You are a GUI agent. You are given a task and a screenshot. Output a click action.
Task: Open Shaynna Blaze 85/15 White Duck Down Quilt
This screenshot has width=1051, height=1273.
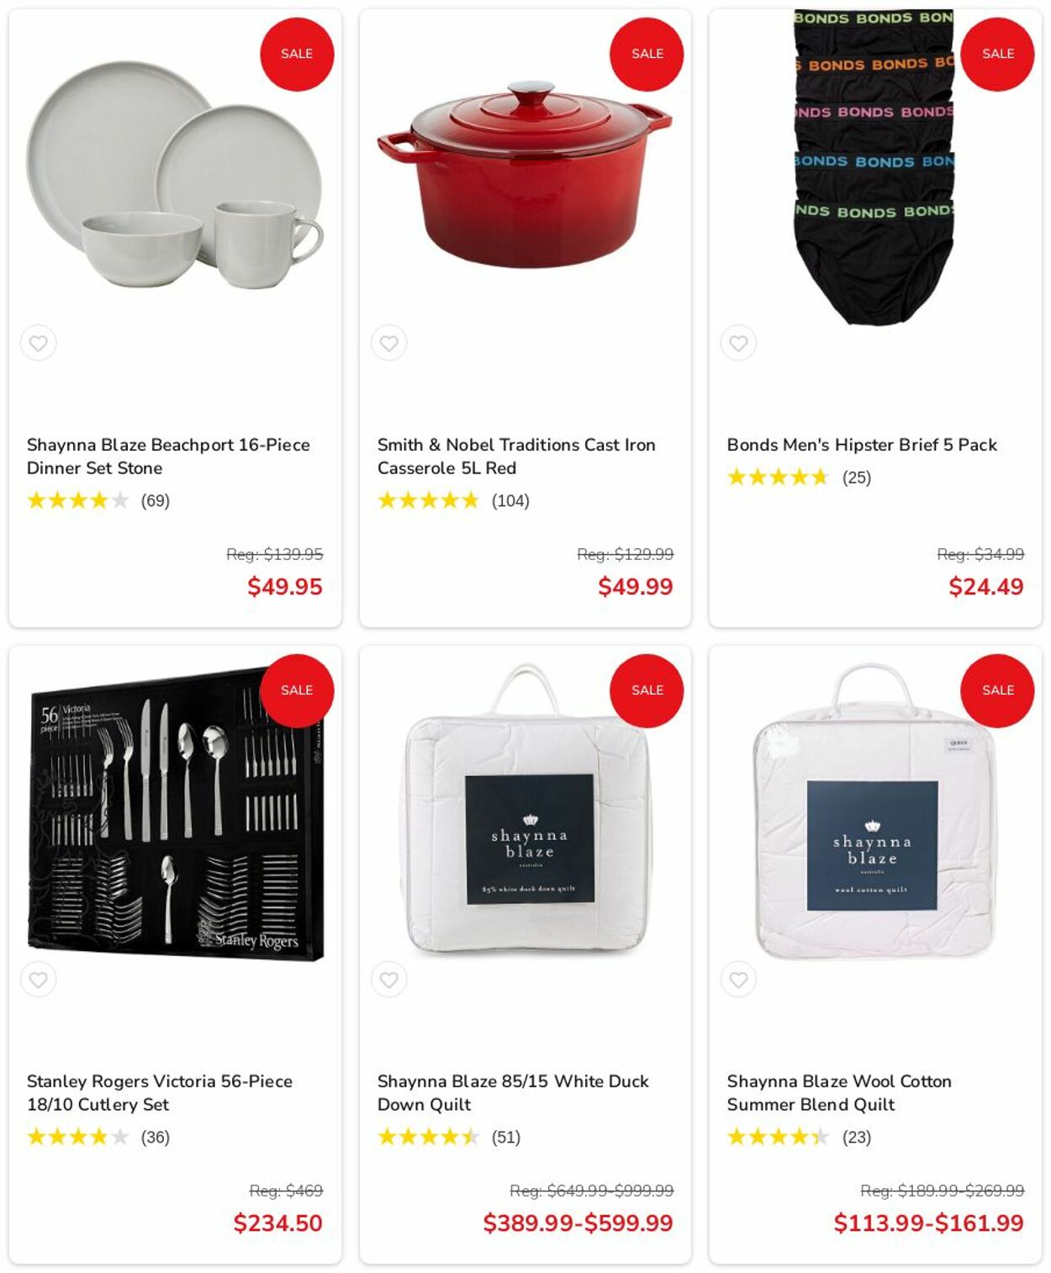click(x=513, y=1093)
